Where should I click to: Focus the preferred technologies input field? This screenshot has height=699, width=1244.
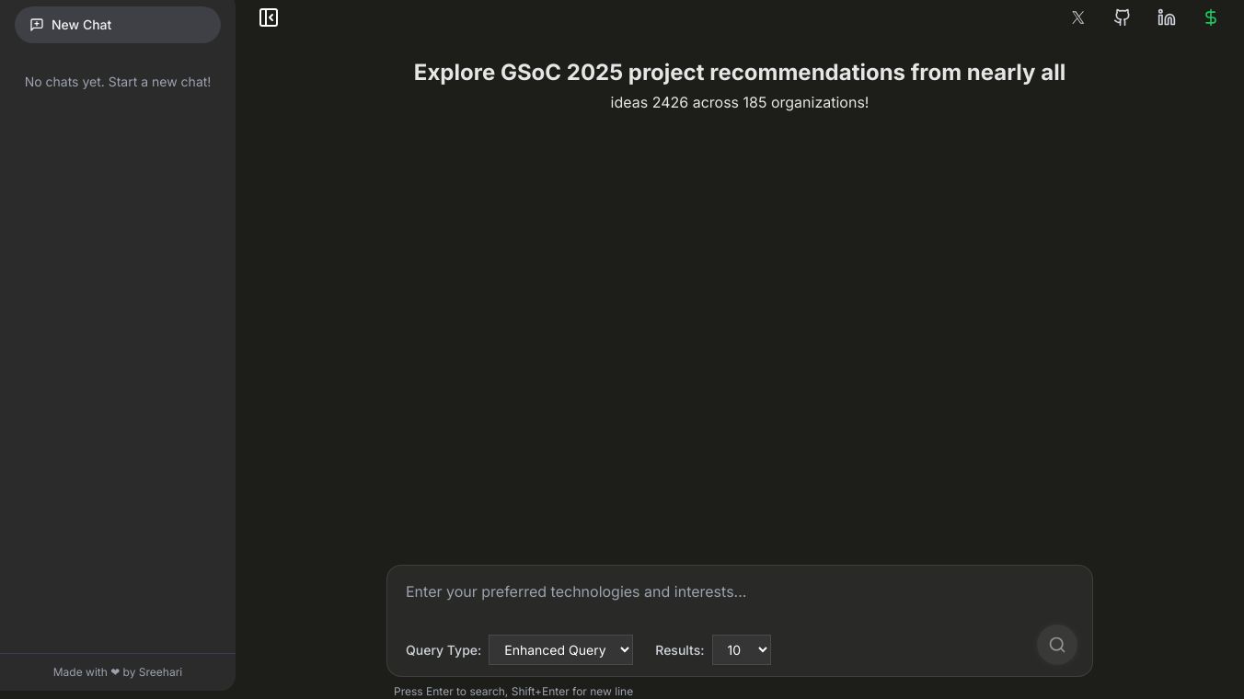[x=718, y=592]
